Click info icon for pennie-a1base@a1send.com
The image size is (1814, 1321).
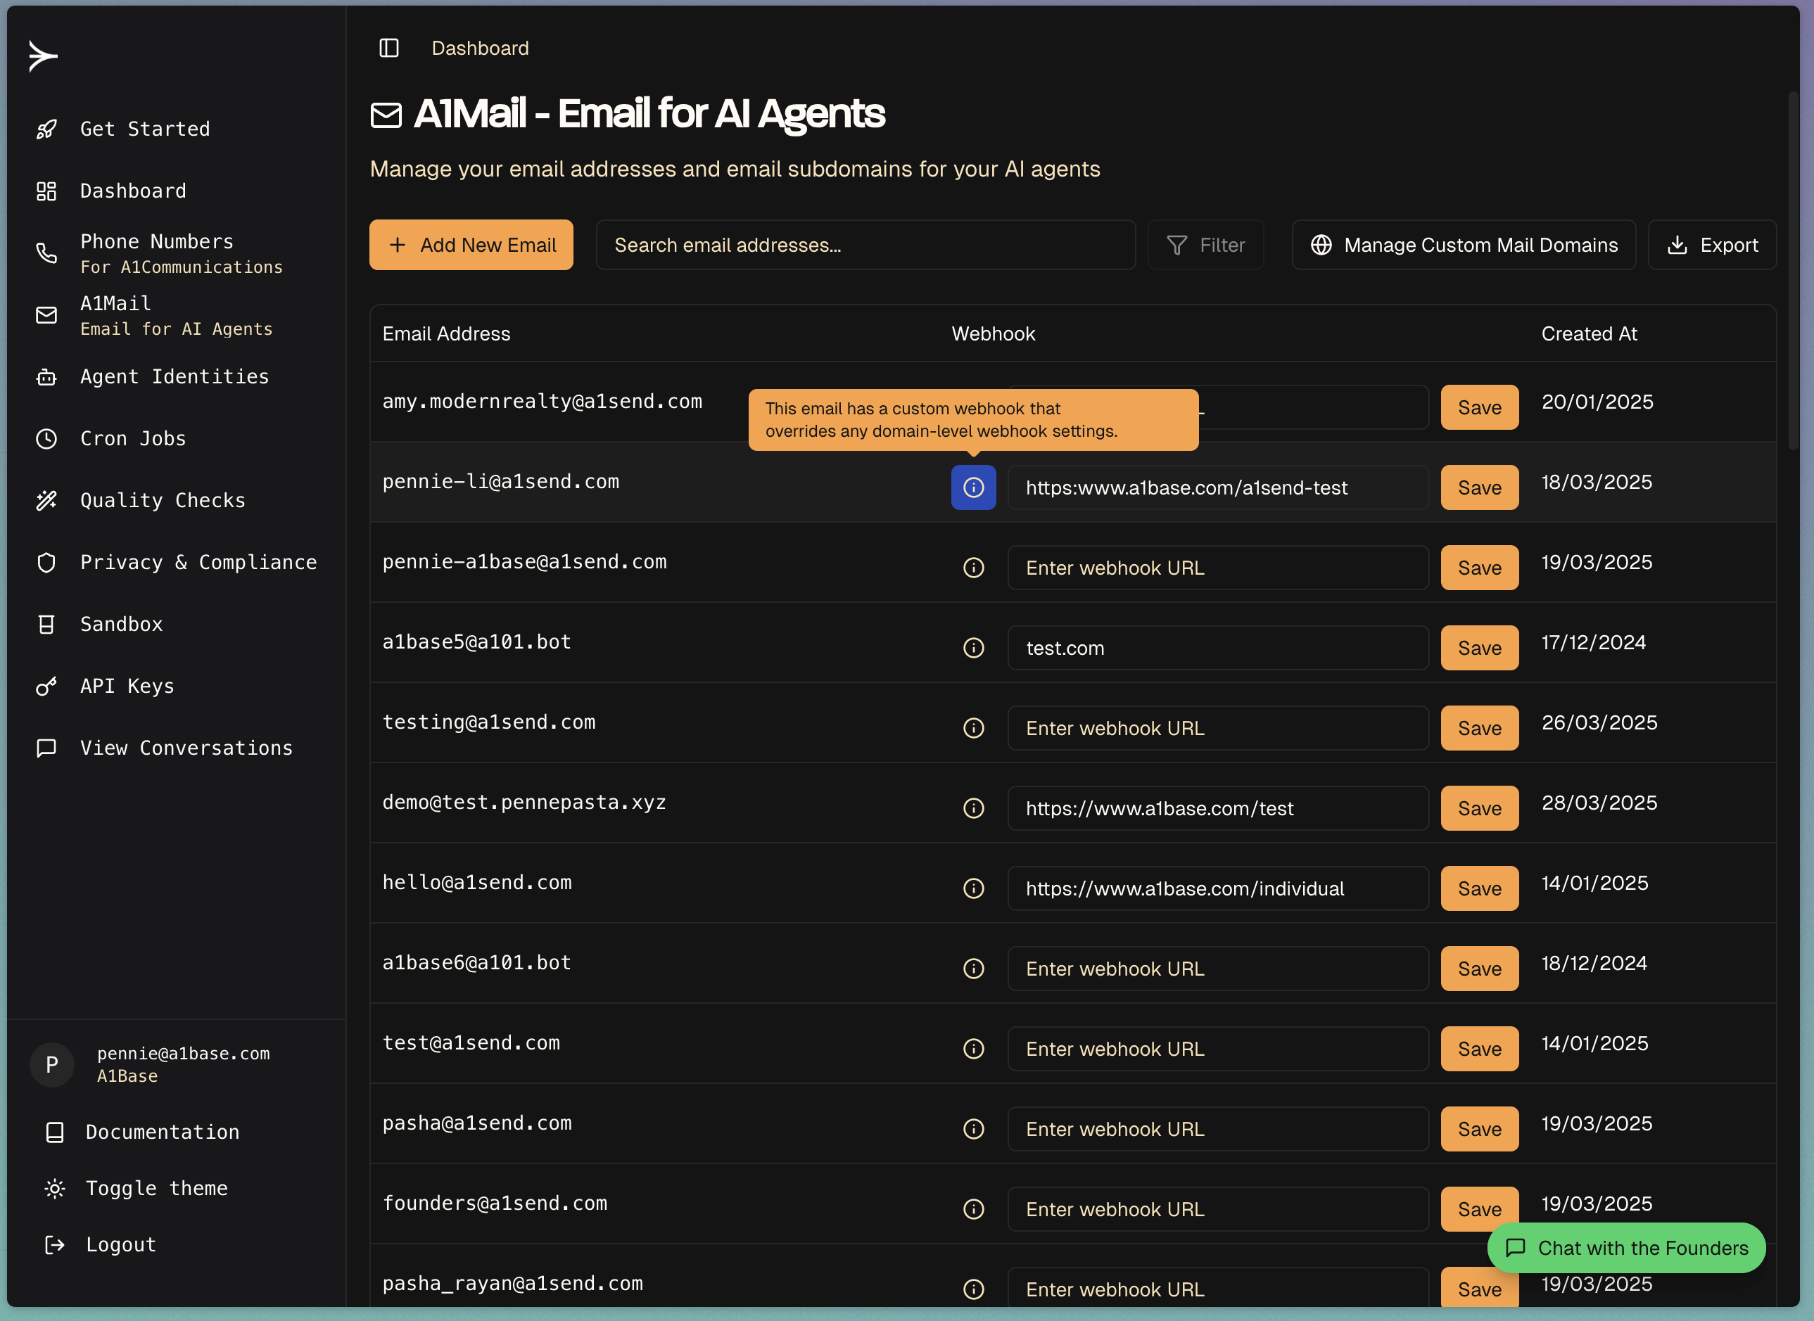pos(973,568)
